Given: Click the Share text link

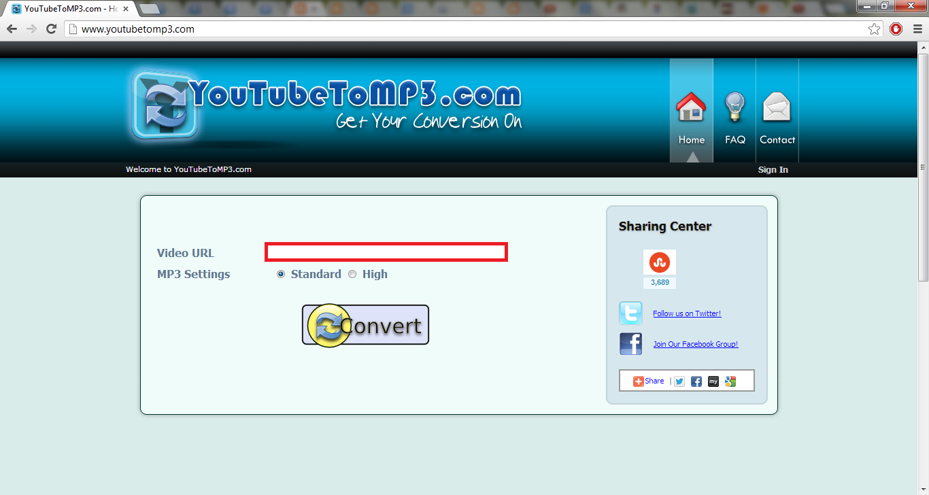Looking at the screenshot, I should [654, 381].
